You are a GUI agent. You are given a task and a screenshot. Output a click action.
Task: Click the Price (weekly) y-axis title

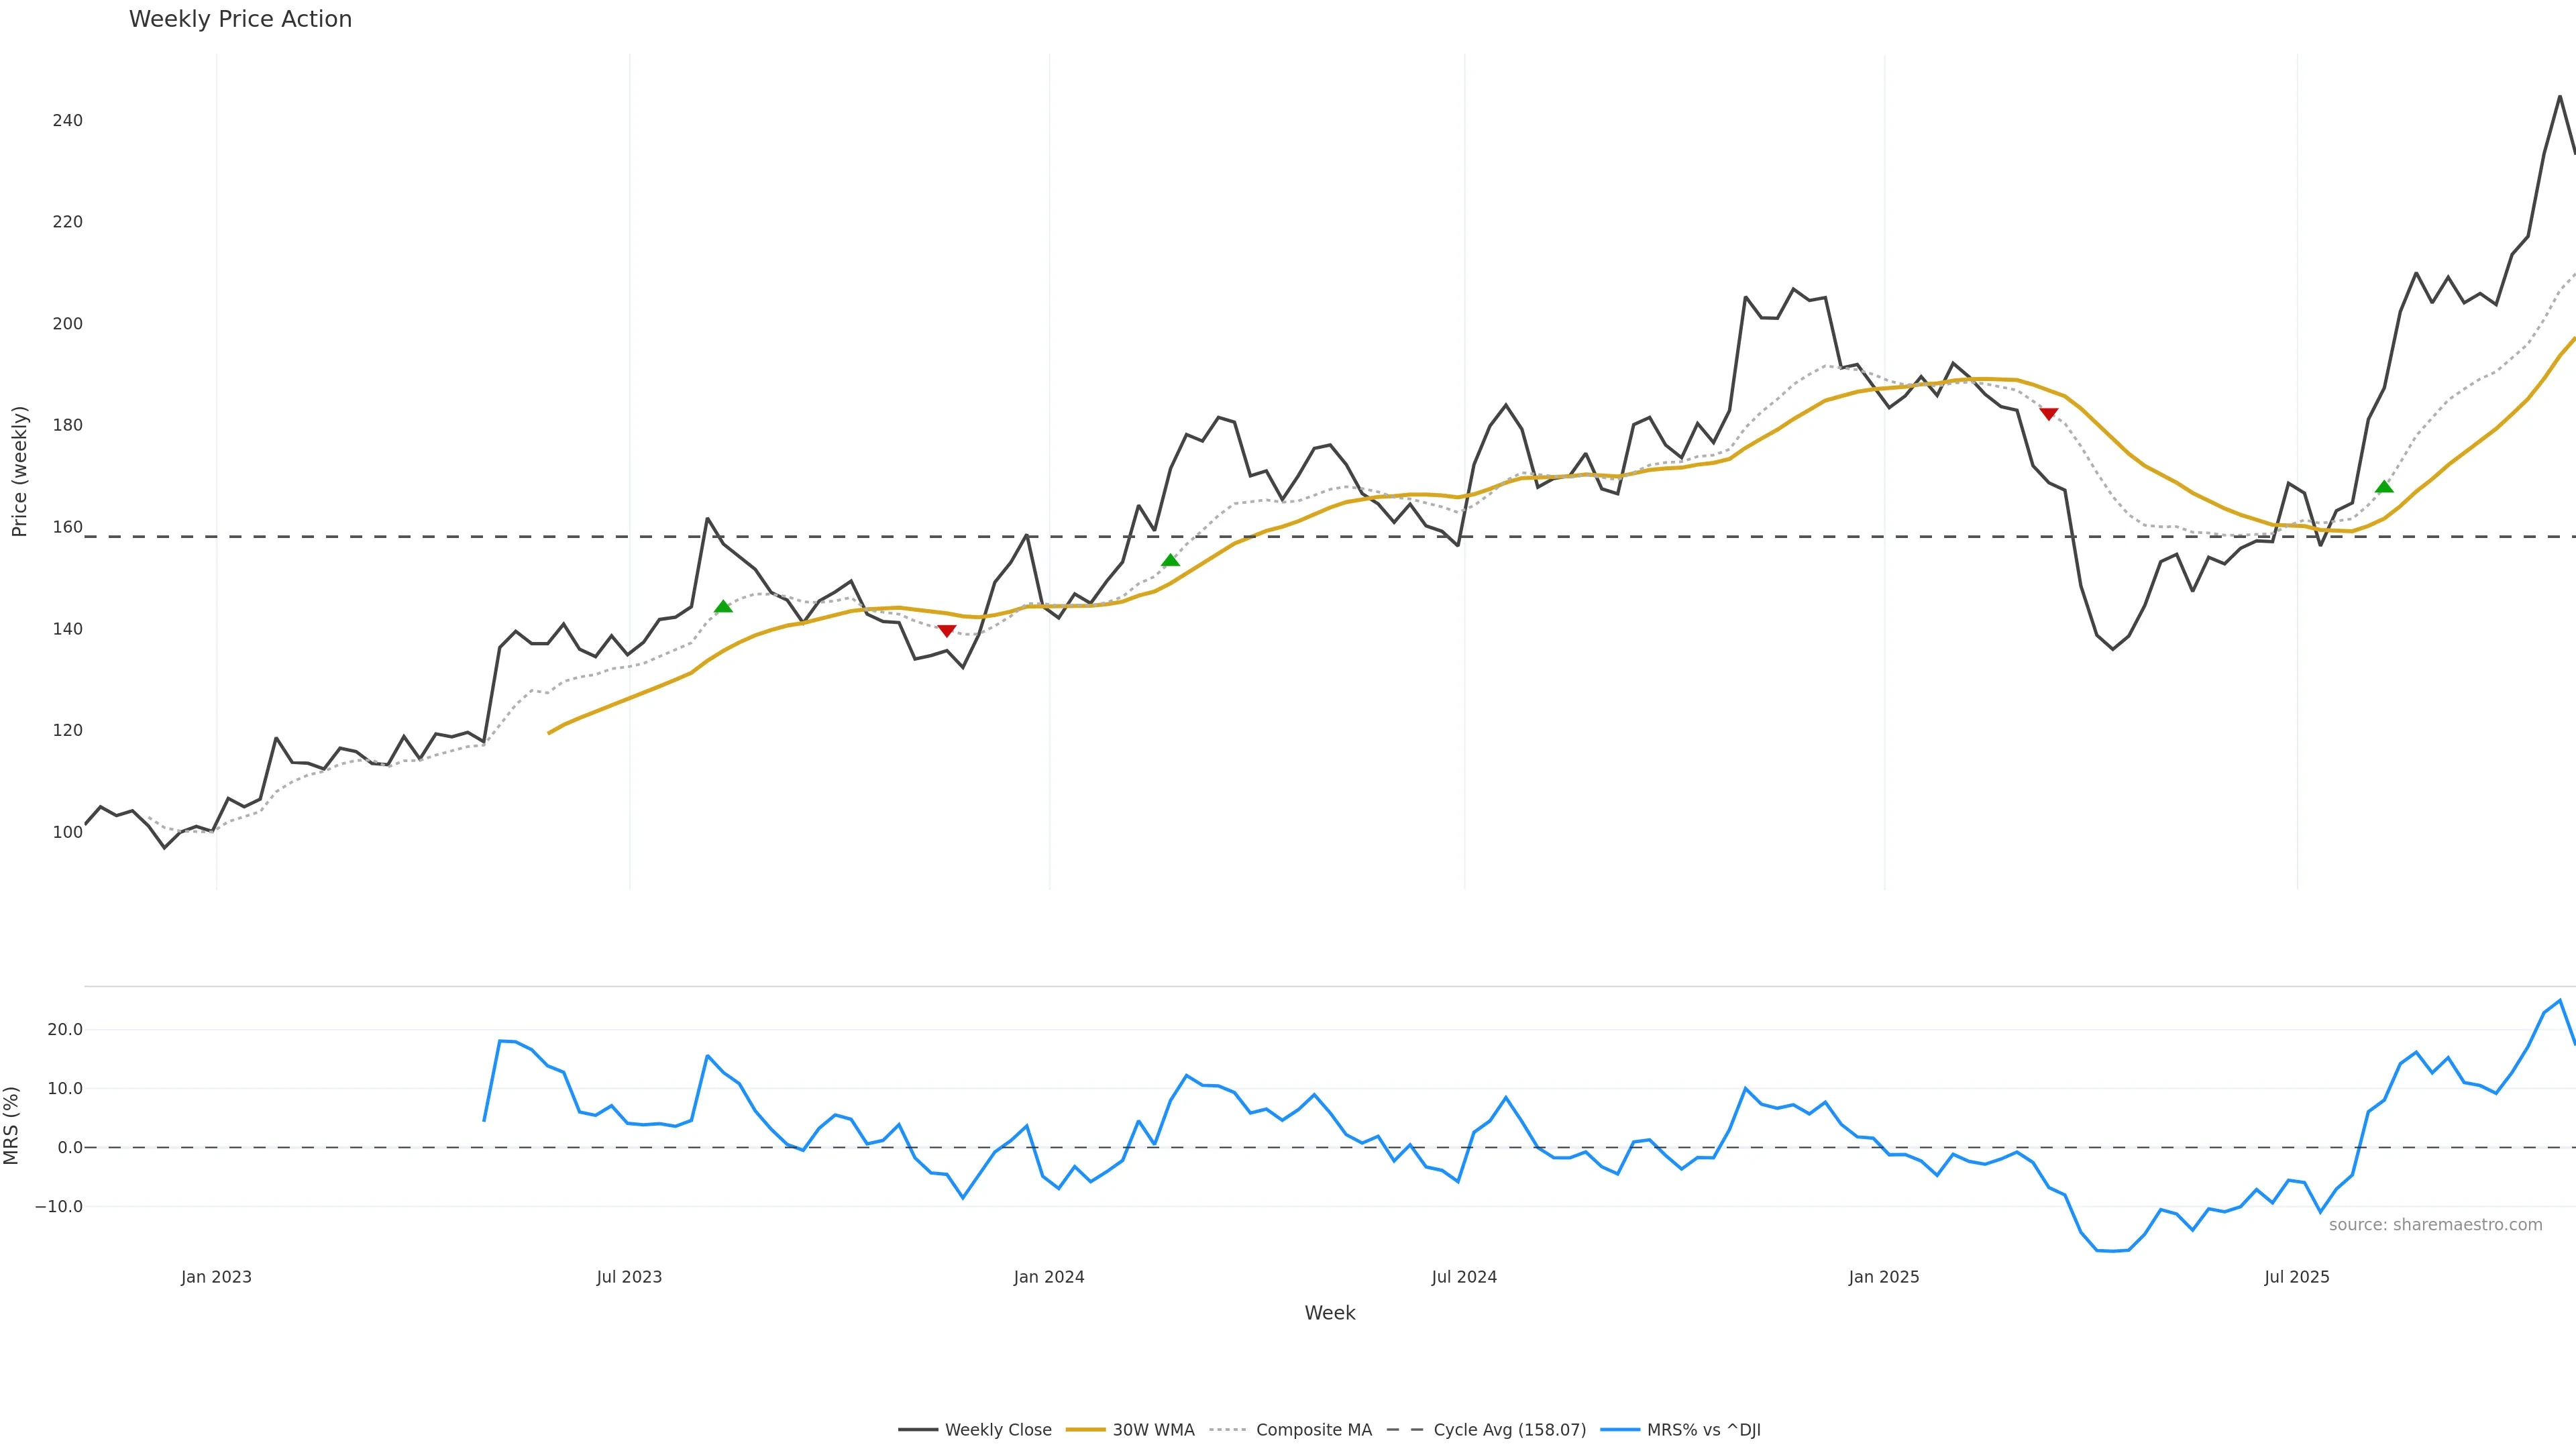(x=19, y=471)
